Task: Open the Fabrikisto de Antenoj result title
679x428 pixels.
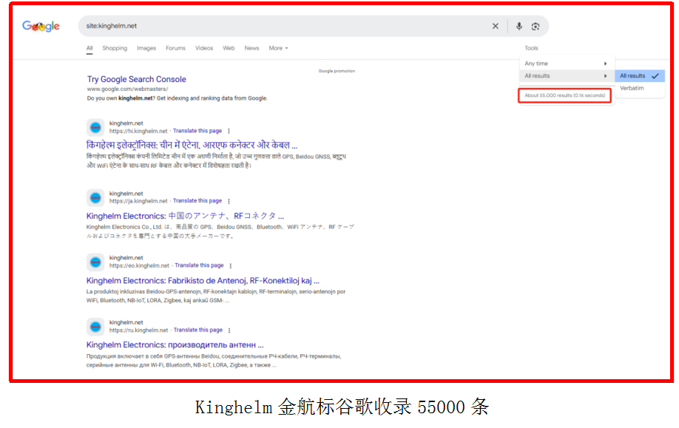Action: [x=203, y=280]
